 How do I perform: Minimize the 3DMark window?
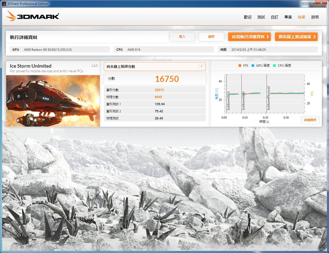(x=305, y=3)
